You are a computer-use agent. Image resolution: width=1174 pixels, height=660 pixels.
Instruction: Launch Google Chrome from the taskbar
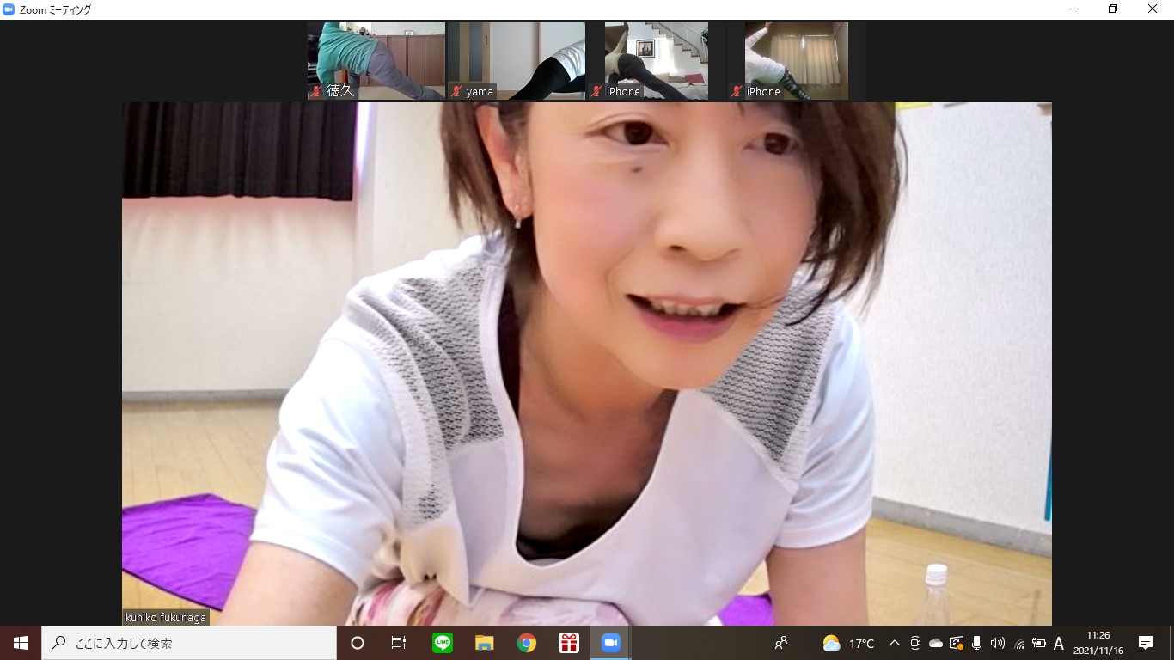(x=527, y=643)
